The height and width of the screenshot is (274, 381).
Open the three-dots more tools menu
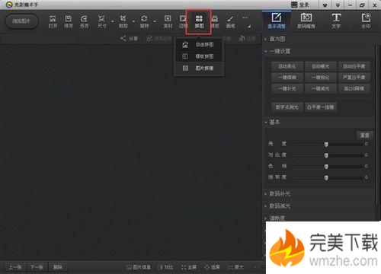click(x=245, y=18)
